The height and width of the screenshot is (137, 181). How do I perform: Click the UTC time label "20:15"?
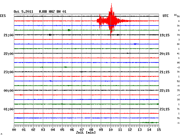(x=165, y=54)
